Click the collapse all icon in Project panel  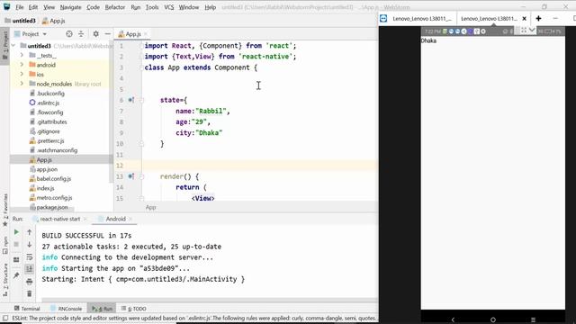(81, 34)
